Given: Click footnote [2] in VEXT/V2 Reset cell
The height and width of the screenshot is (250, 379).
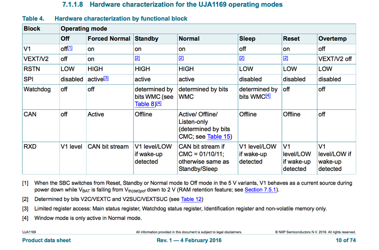Looking at the screenshot, I should [x=285, y=58].
